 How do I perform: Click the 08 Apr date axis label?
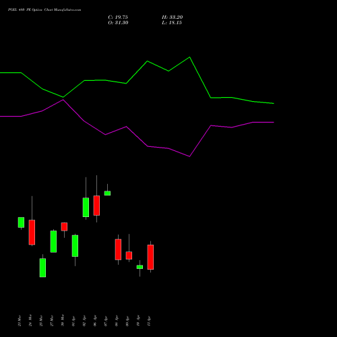[117, 321]
